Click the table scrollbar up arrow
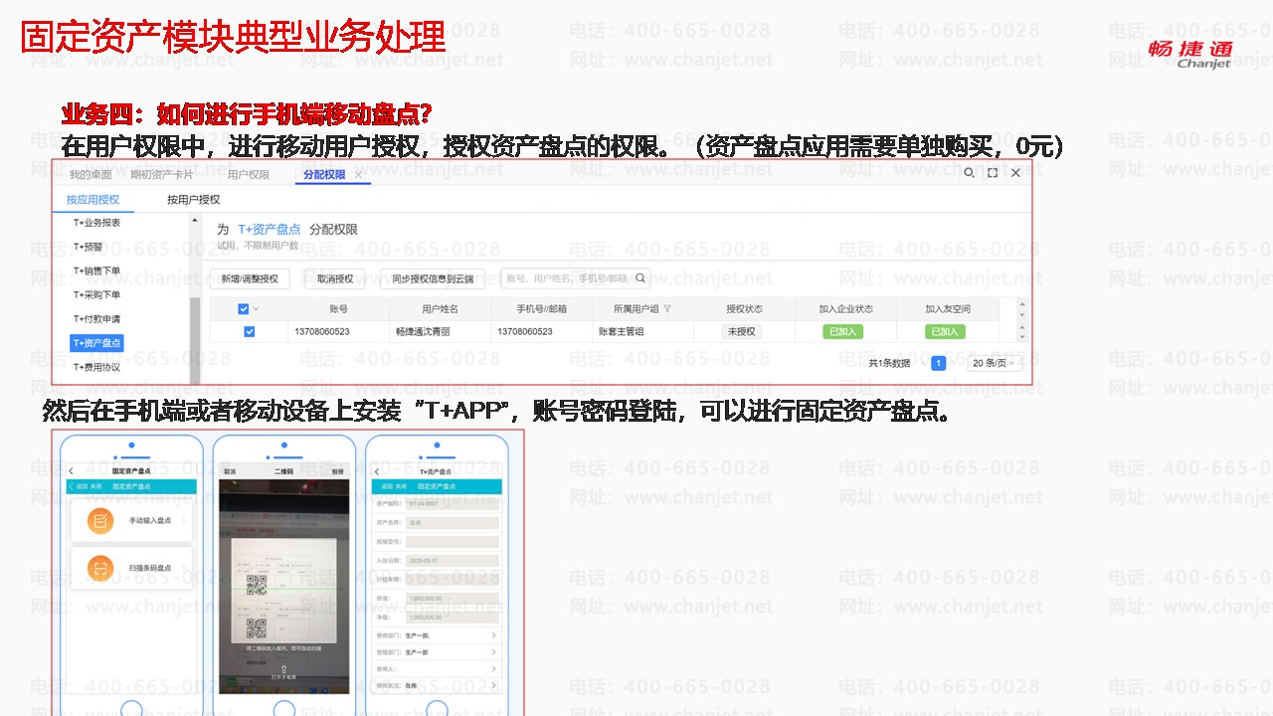 (1022, 303)
